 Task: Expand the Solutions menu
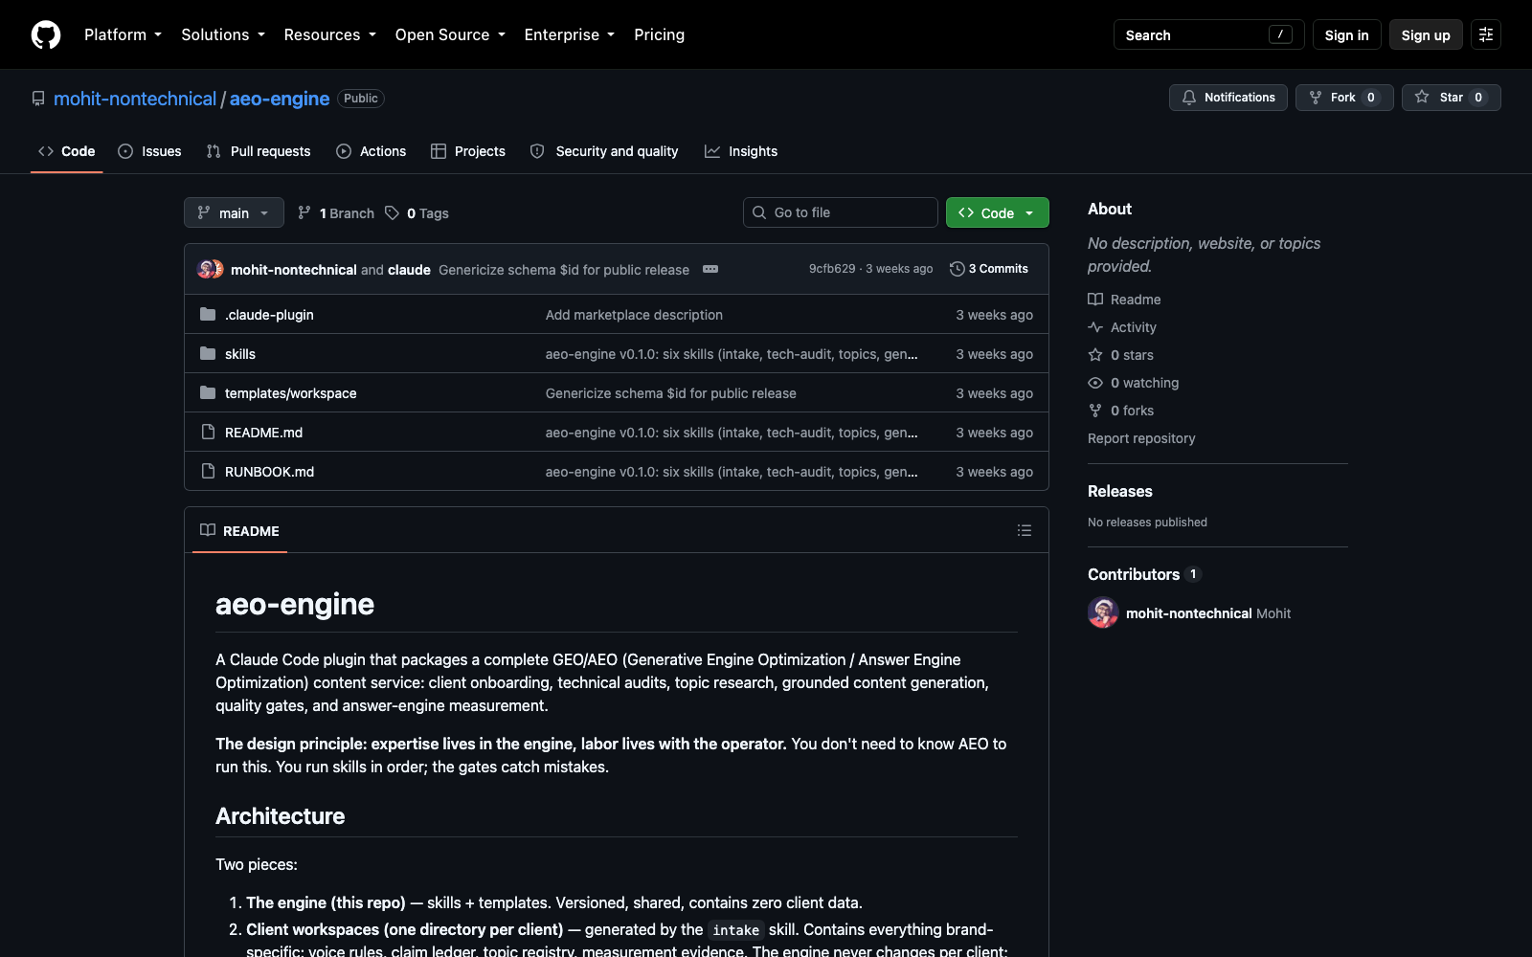[223, 34]
